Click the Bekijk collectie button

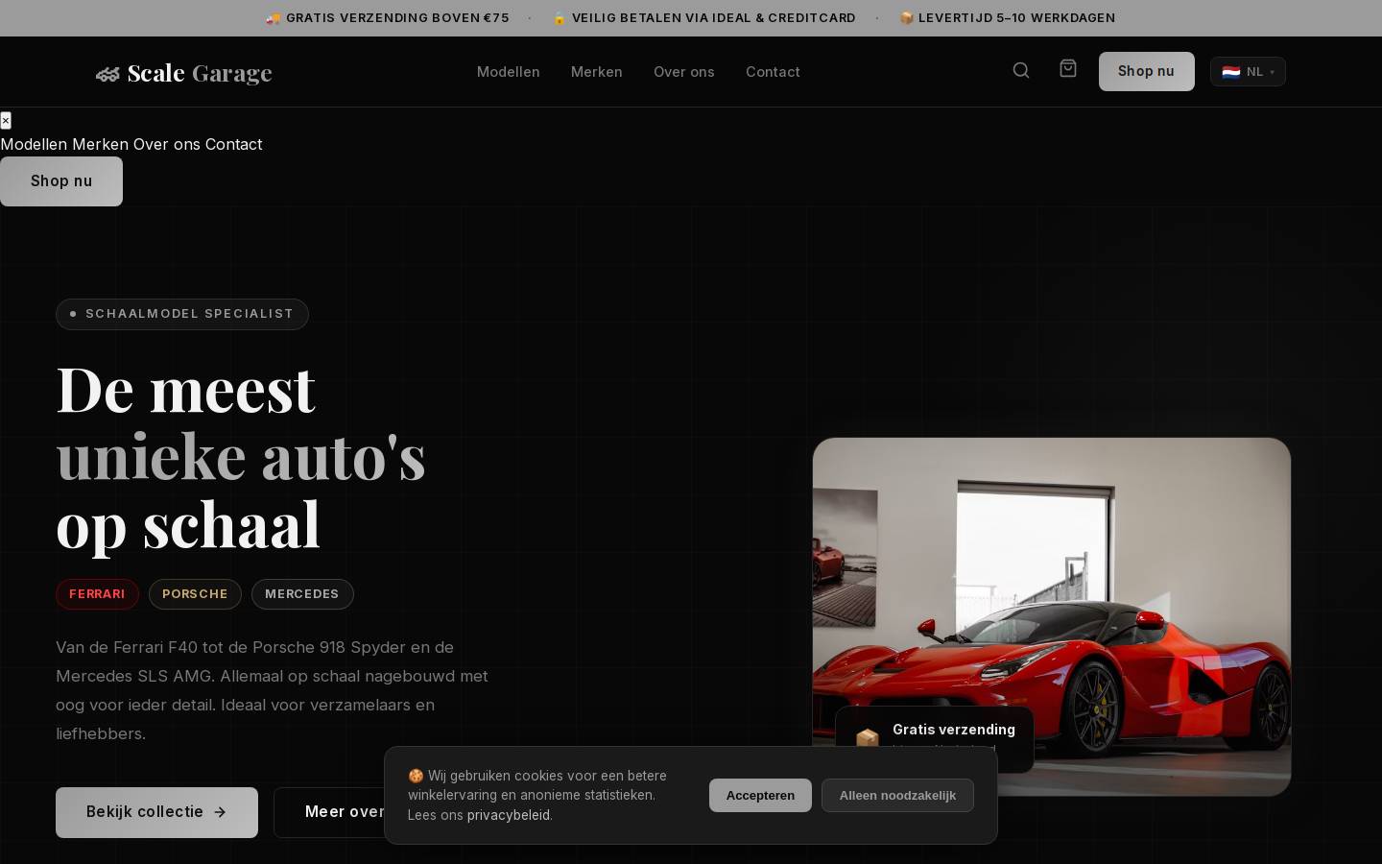[x=156, y=812]
